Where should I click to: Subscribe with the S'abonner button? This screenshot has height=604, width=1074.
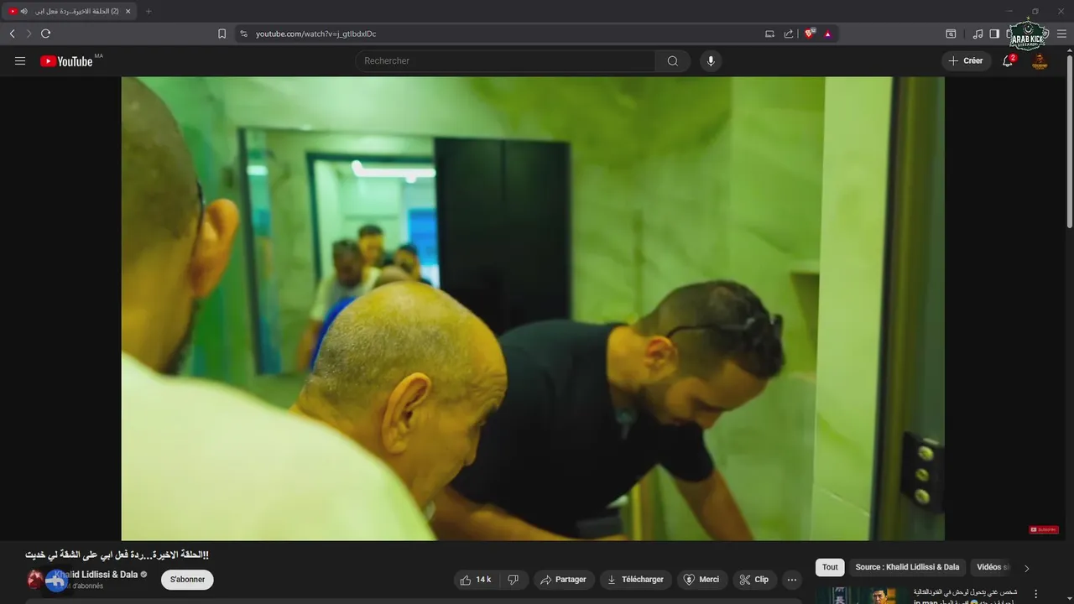[187, 580]
